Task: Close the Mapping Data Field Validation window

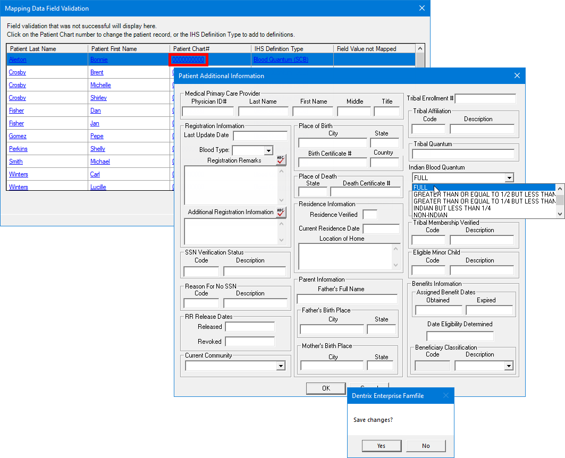Action: (x=422, y=9)
